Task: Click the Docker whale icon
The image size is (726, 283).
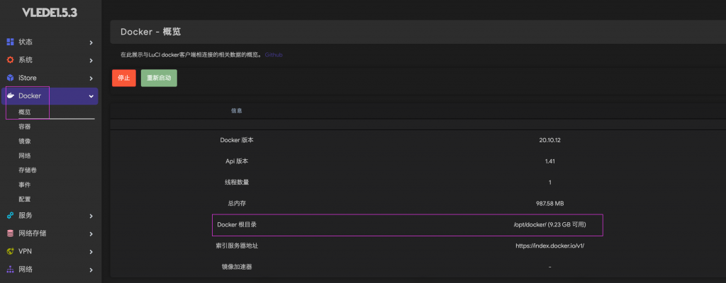Action: click(x=10, y=96)
